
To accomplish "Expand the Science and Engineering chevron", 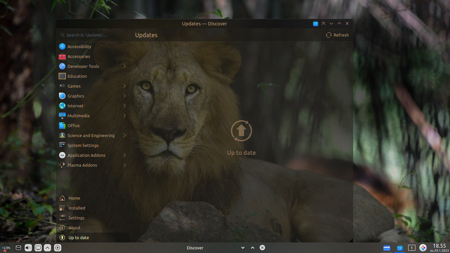I will click(125, 135).
